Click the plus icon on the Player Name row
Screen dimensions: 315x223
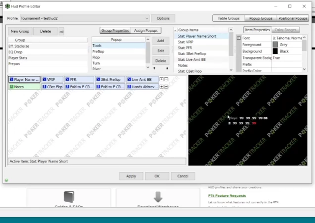click(x=162, y=79)
